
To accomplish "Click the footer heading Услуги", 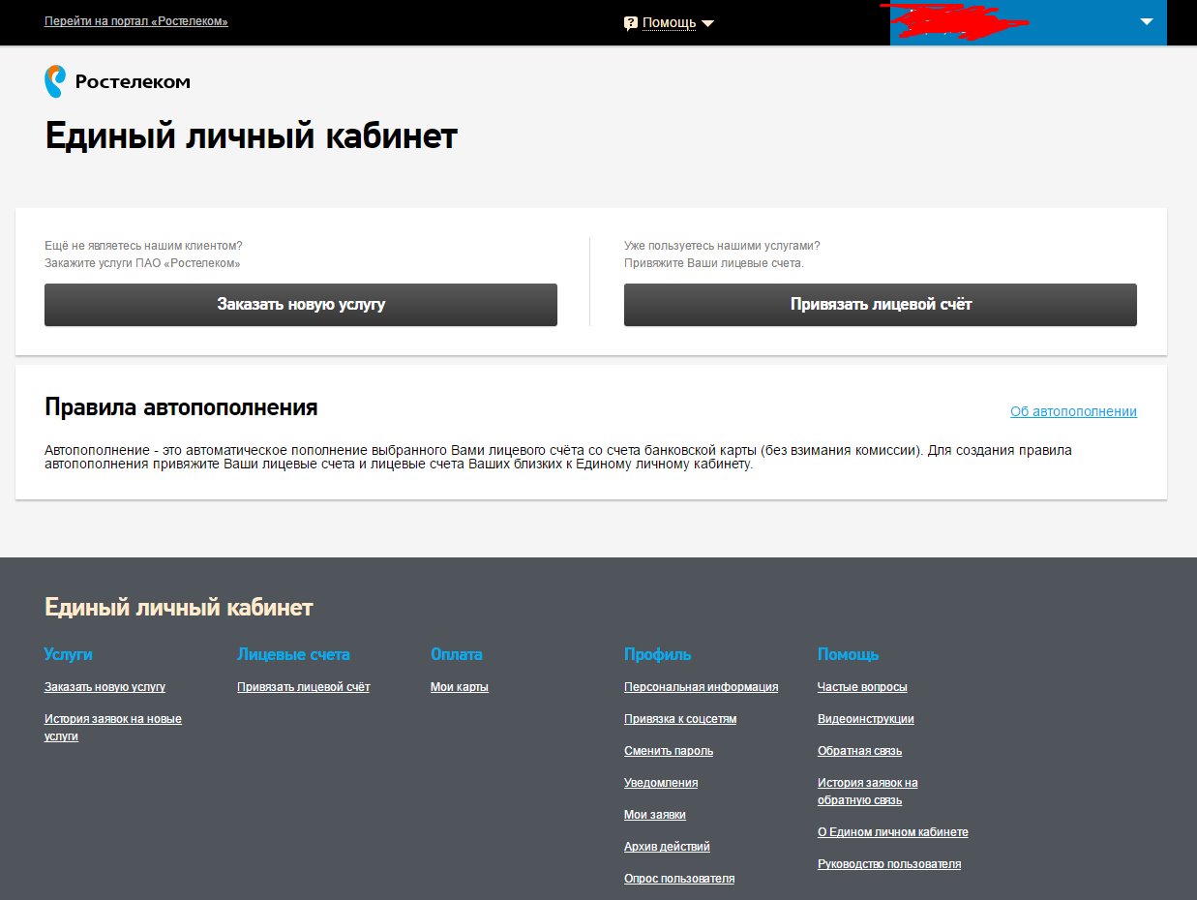I will tap(69, 655).
